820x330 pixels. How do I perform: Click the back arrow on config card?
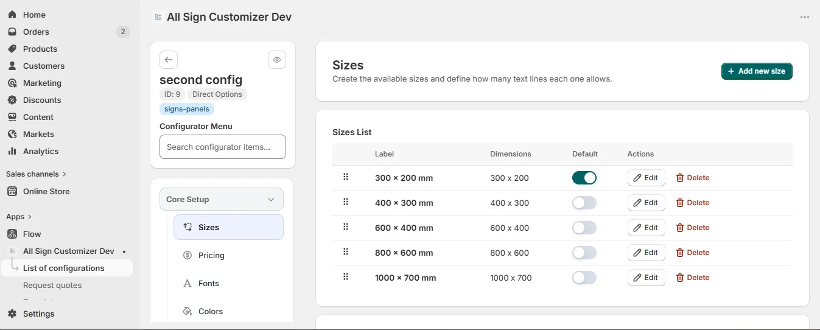point(169,60)
